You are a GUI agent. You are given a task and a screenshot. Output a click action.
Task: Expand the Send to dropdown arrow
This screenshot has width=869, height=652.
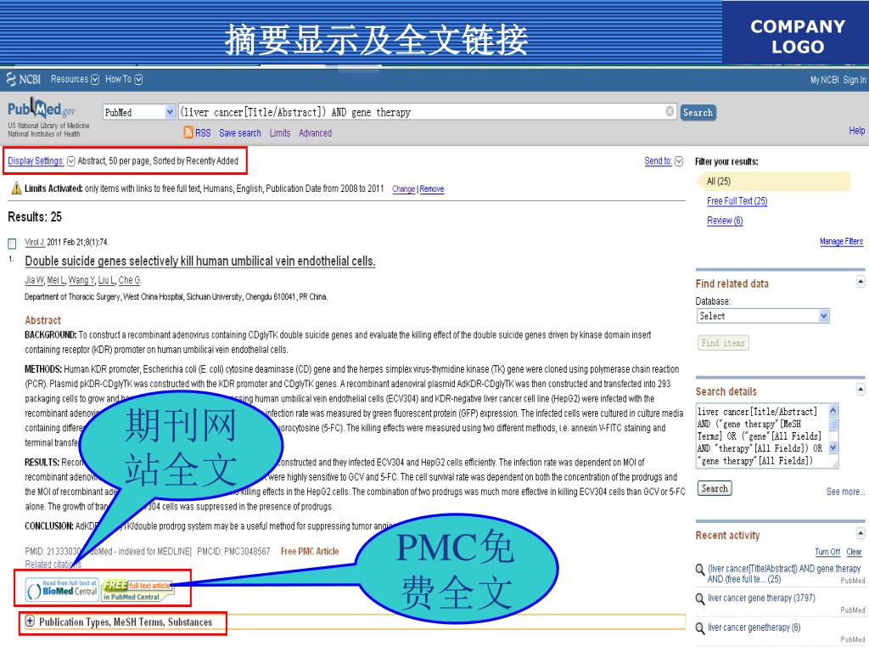(678, 161)
